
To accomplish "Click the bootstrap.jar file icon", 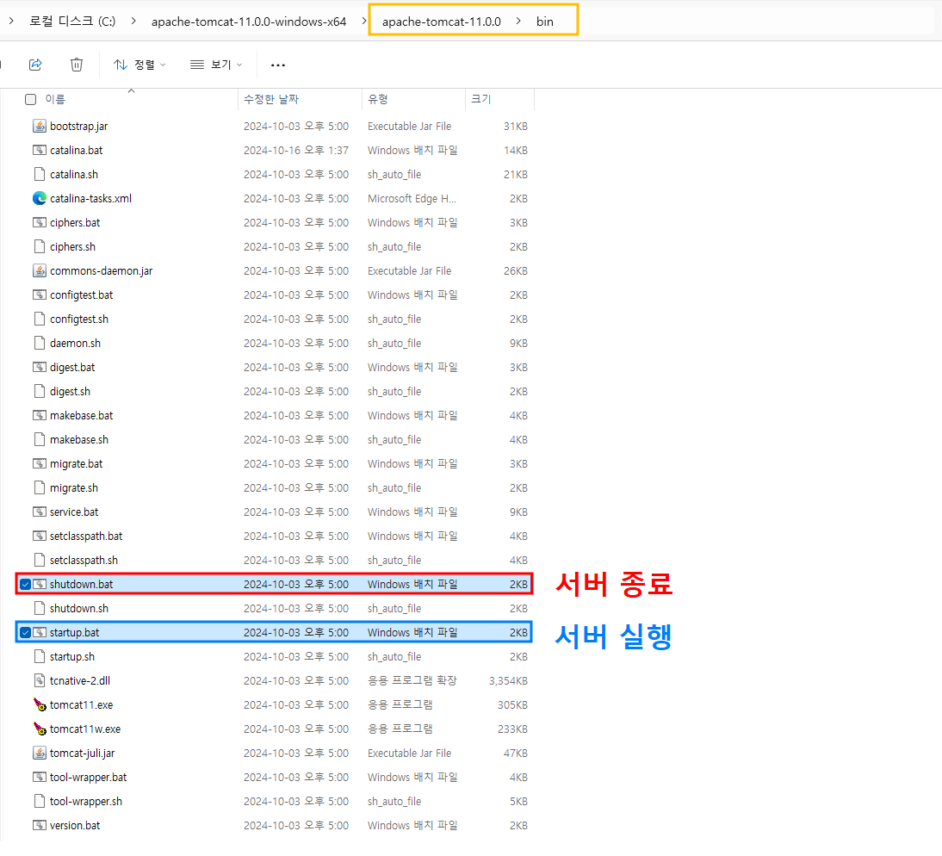I will click(39, 126).
